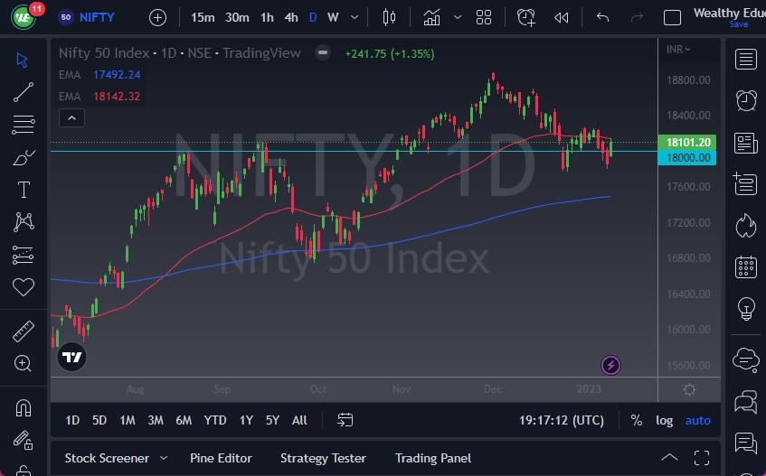766x476 pixels.
Task: Set date range to 1Y
Action: 246,420
